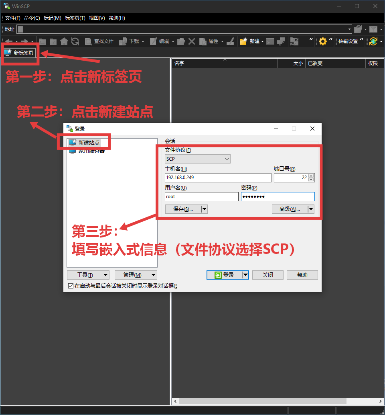
Task: Expand the 保存 save options arrow
Action: click(204, 209)
